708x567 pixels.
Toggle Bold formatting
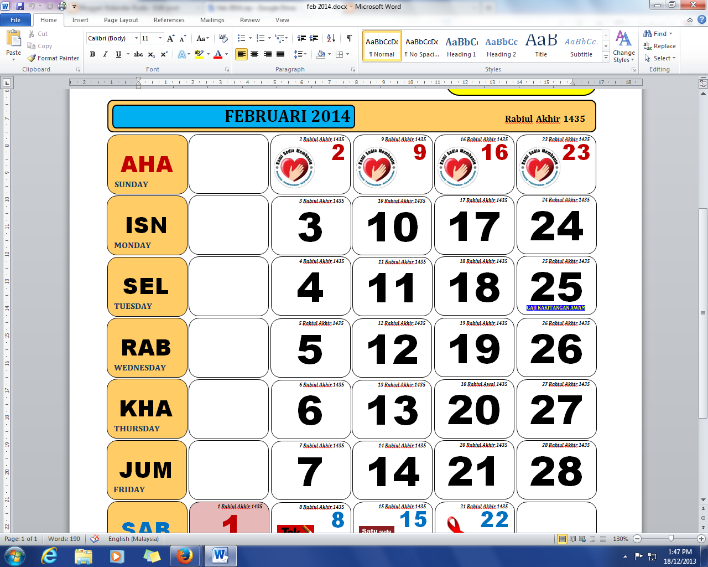tap(92, 54)
